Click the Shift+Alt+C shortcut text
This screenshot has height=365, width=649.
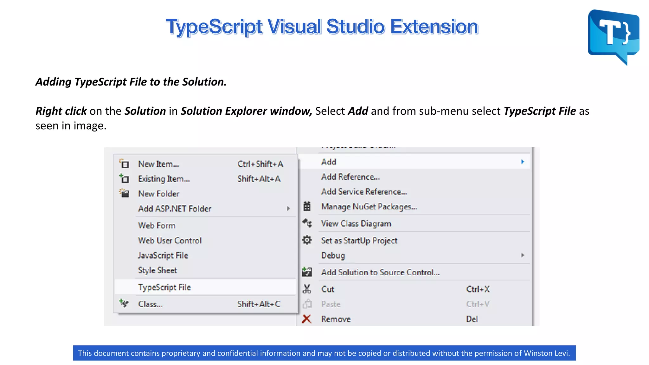(259, 304)
